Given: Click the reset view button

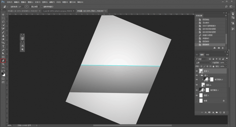Looking at the screenshot, I should pos(34,7).
